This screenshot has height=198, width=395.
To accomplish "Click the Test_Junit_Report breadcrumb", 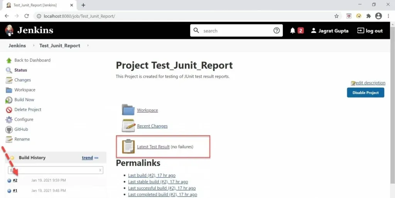I will point(60,45).
